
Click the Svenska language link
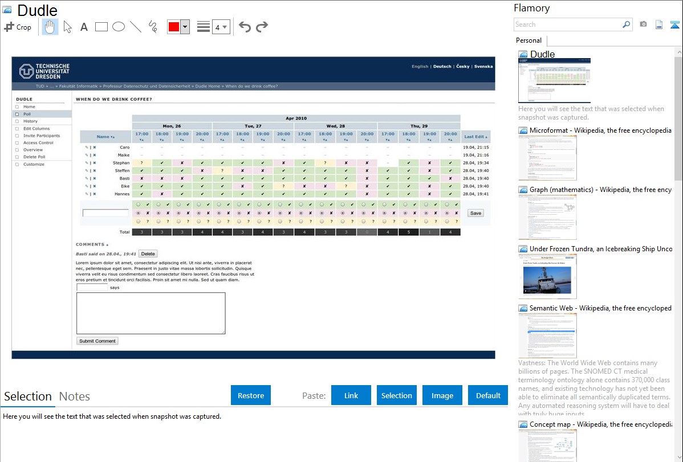(x=483, y=67)
